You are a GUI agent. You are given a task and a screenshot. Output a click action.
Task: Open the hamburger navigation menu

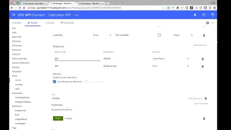tap(14, 15)
